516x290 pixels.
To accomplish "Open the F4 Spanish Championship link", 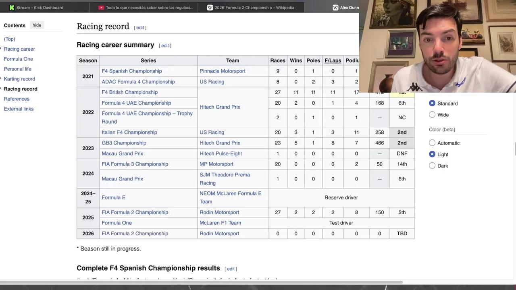I will [x=132, y=71].
